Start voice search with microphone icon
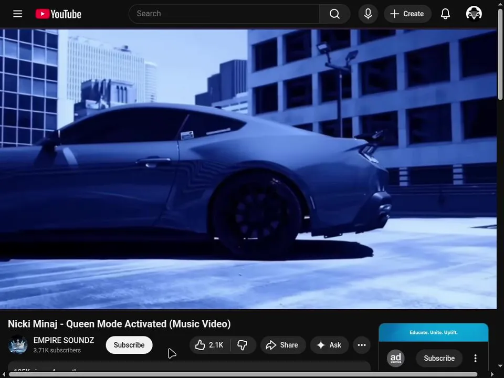The image size is (504, 378). click(x=368, y=14)
